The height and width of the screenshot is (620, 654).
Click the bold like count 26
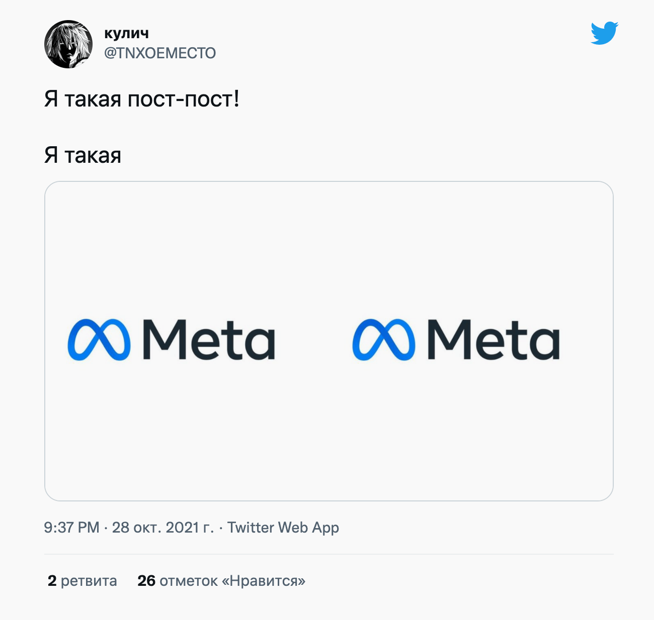[x=146, y=581]
